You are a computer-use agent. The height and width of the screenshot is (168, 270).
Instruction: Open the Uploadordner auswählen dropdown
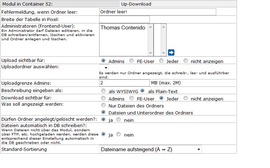104,67
